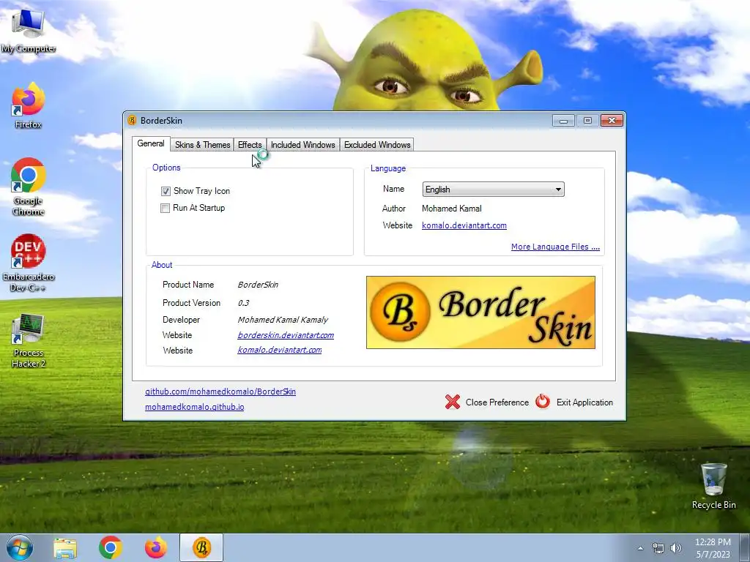Click the red X Close Preference icon
750x562 pixels.
tap(453, 402)
